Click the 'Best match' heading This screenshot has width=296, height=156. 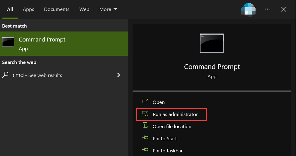pyautogui.click(x=15, y=26)
